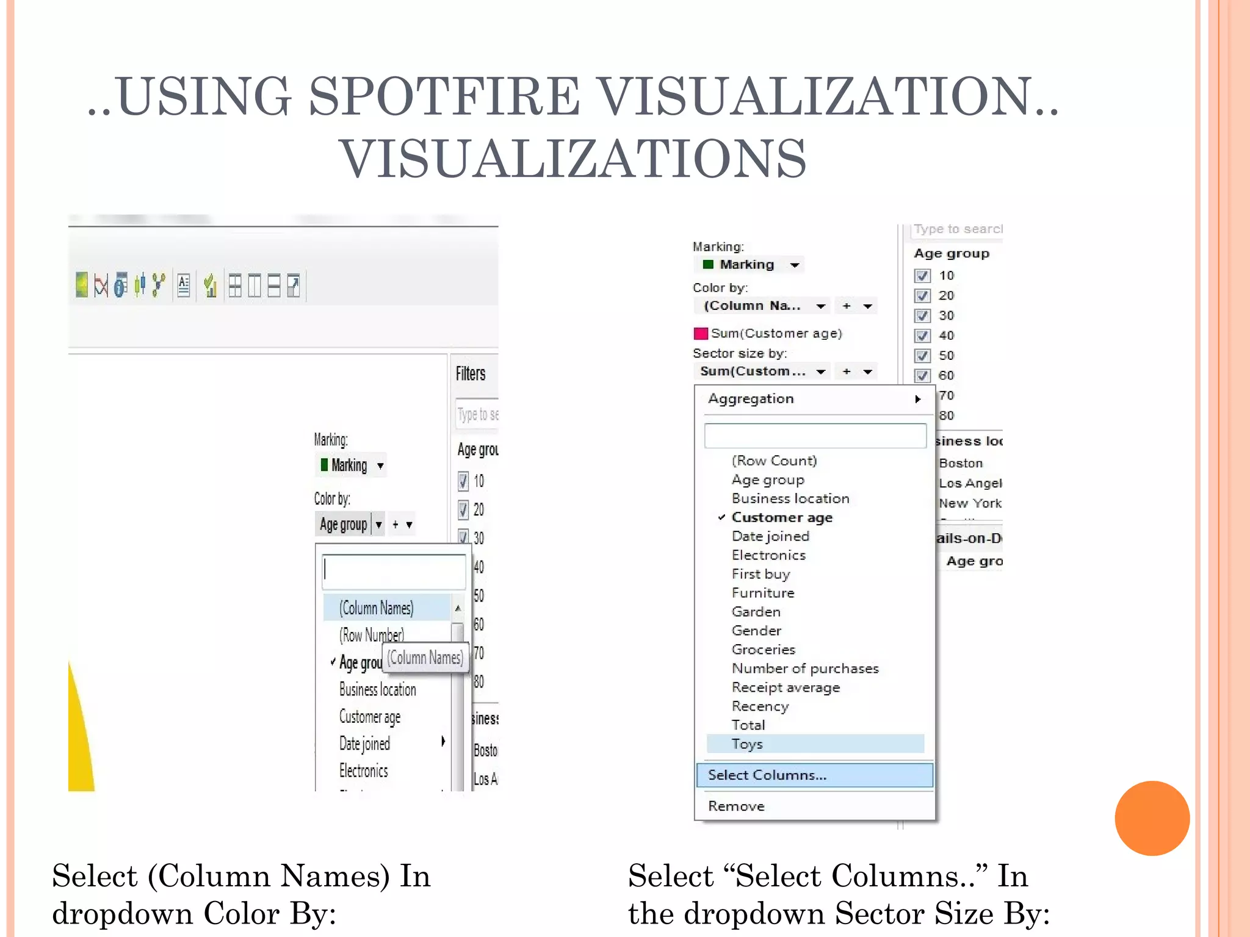
Task: Click search field under Aggregation menu
Action: coord(815,436)
